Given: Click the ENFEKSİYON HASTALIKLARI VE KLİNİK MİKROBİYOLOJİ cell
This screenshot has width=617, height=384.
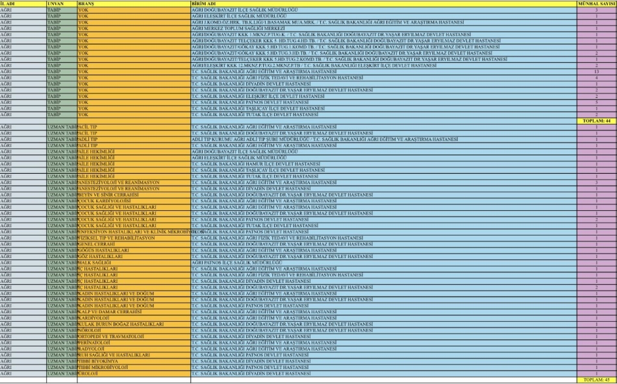Looking at the screenshot, I should (134, 232).
